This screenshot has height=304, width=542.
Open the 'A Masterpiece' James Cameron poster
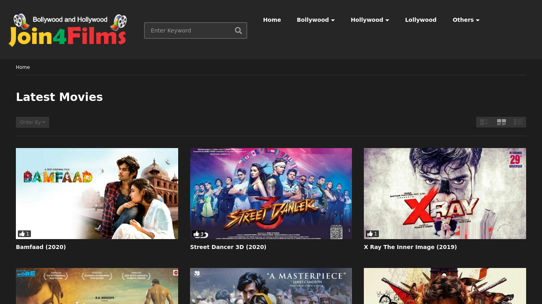(x=271, y=286)
